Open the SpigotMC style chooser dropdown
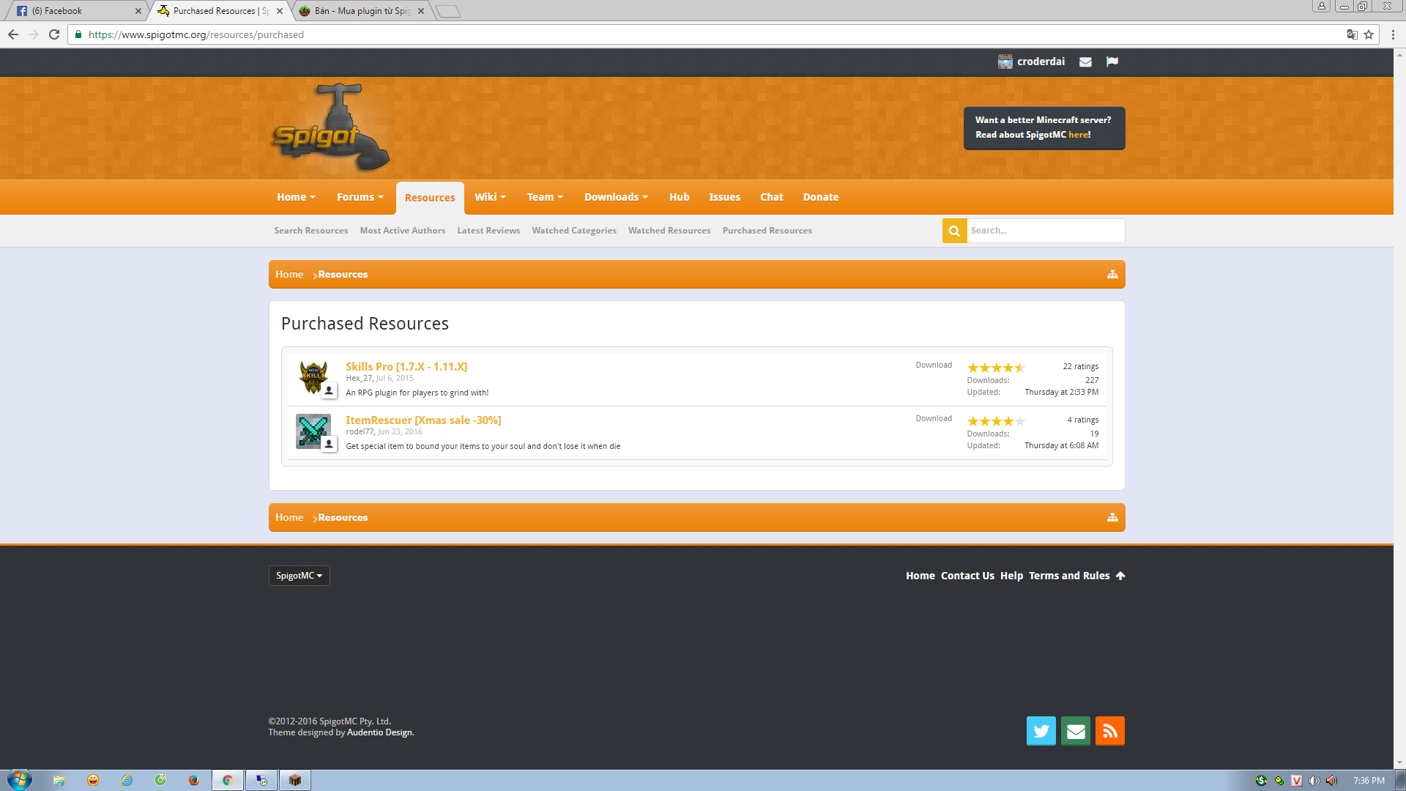Image resolution: width=1406 pixels, height=791 pixels. coord(299,576)
